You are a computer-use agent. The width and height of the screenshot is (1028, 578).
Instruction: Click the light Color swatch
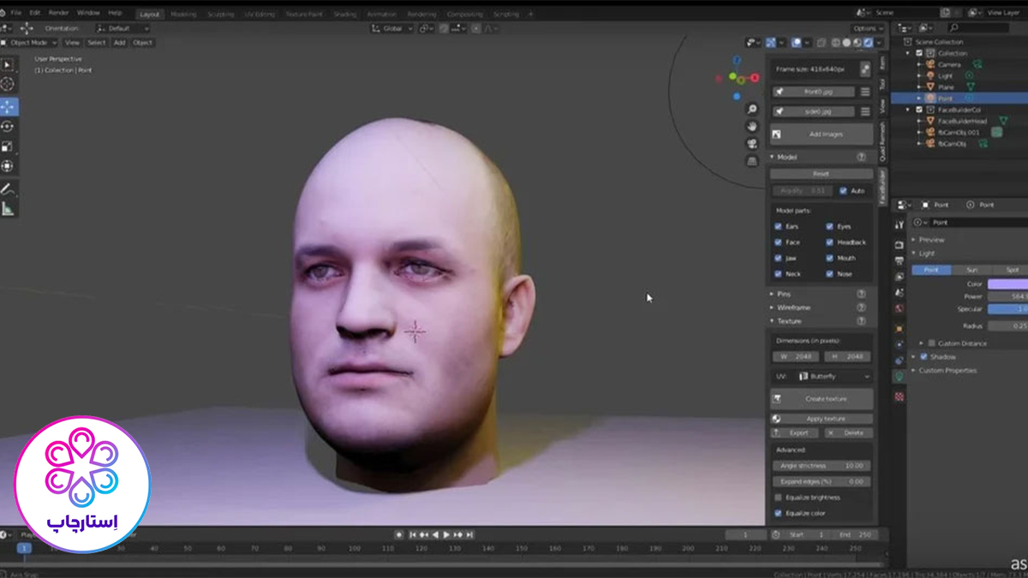[1007, 284]
